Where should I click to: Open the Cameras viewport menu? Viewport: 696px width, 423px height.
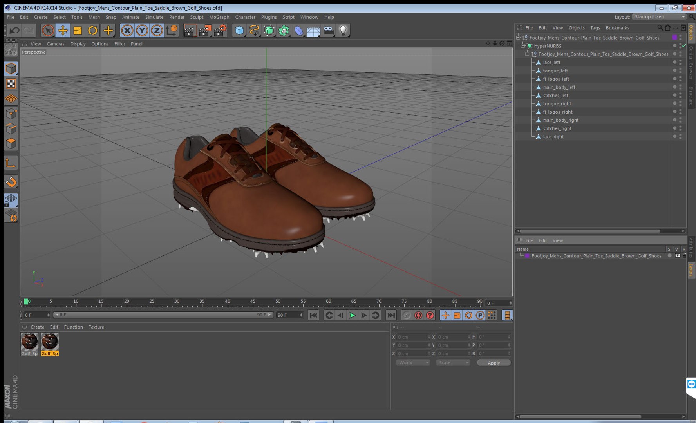[x=56, y=44]
